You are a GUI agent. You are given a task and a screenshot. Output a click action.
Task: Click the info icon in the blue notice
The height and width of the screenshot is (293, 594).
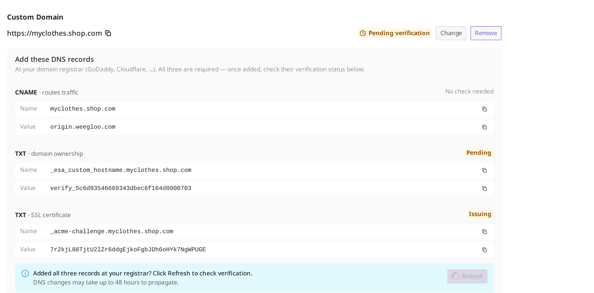pyautogui.click(x=25, y=273)
